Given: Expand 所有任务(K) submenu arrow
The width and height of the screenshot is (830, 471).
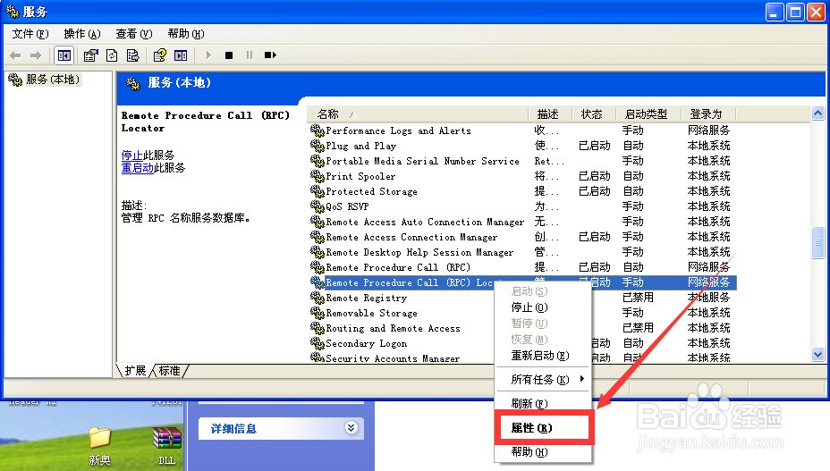Looking at the screenshot, I should coord(581,379).
